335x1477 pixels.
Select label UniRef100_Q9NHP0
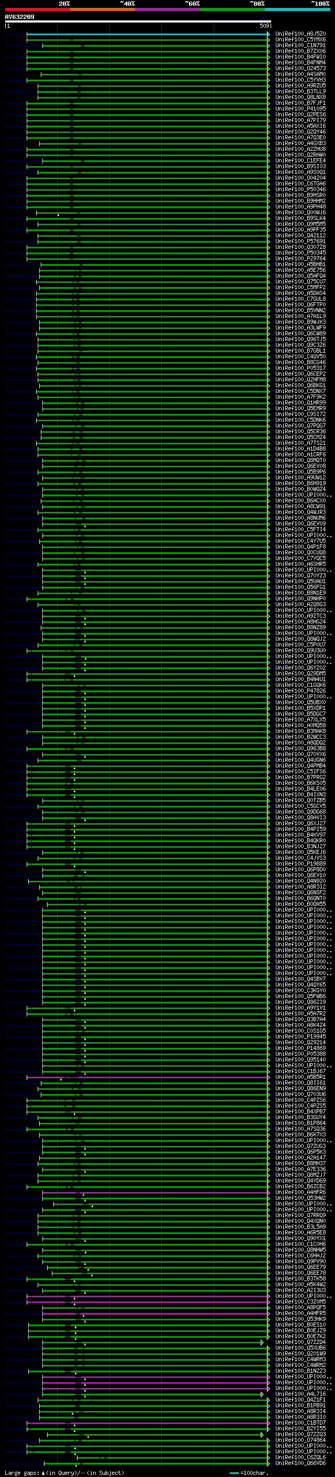300,598
